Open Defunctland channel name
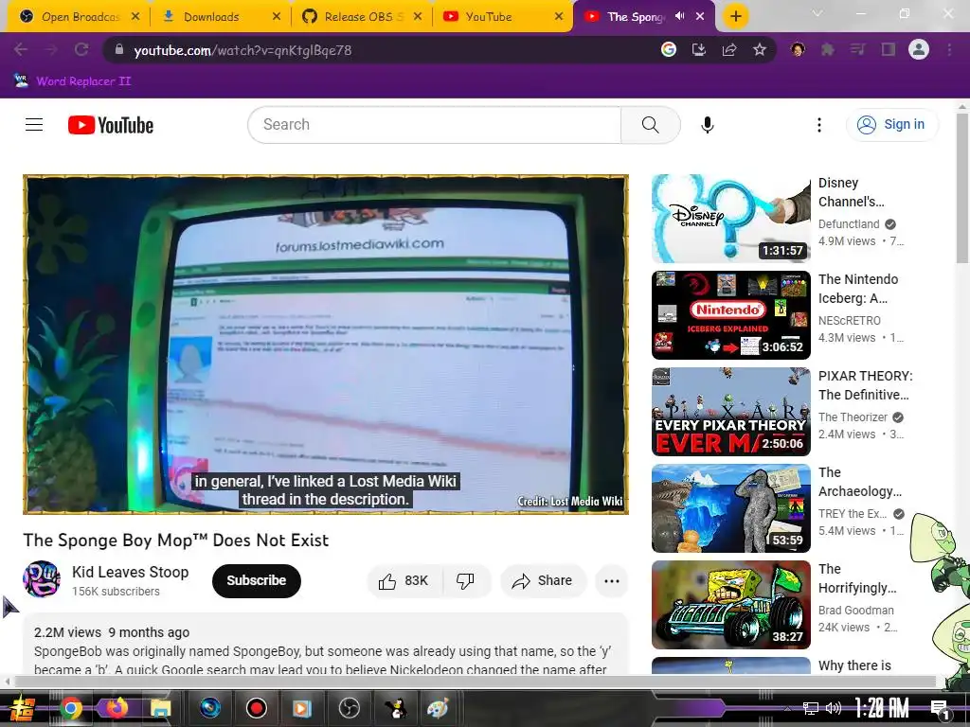970x727 pixels. tap(849, 223)
